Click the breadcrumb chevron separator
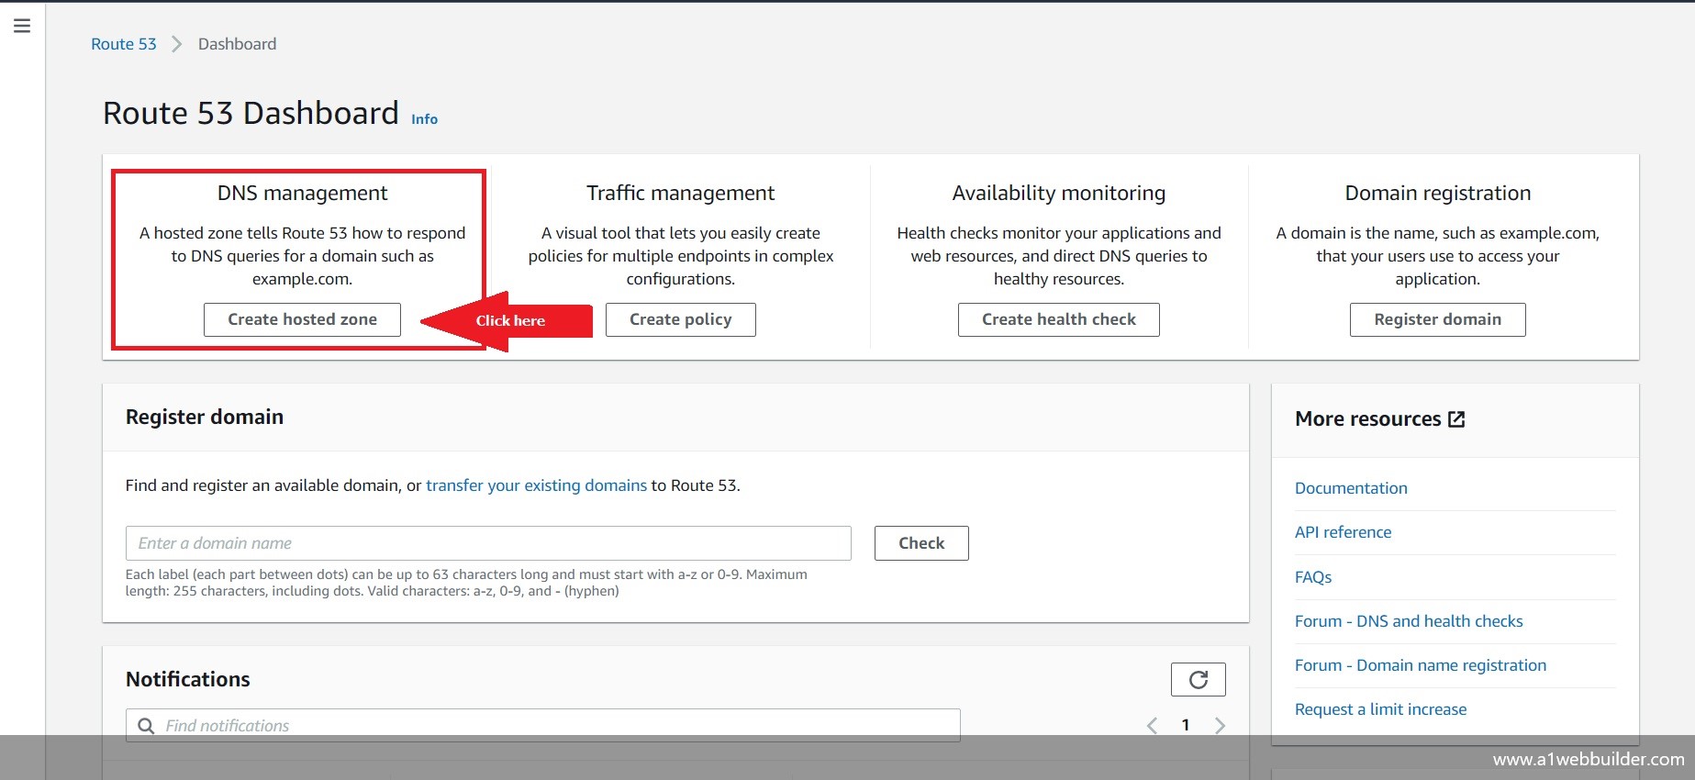1695x780 pixels. click(x=177, y=44)
